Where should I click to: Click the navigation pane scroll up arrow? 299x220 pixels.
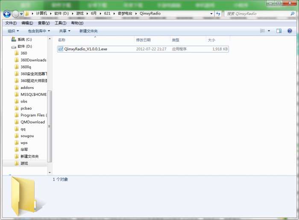tap(50, 39)
